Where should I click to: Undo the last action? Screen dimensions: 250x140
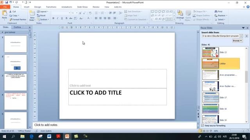(11, 2)
